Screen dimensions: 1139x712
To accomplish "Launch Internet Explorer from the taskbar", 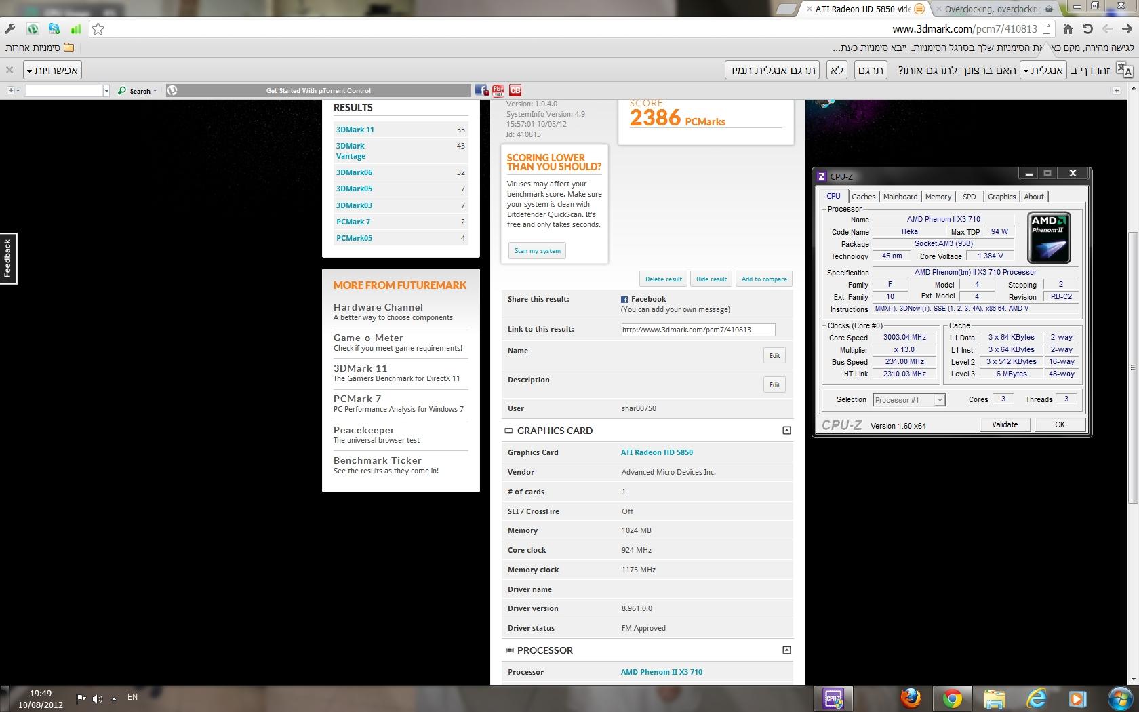I will (x=1036, y=698).
